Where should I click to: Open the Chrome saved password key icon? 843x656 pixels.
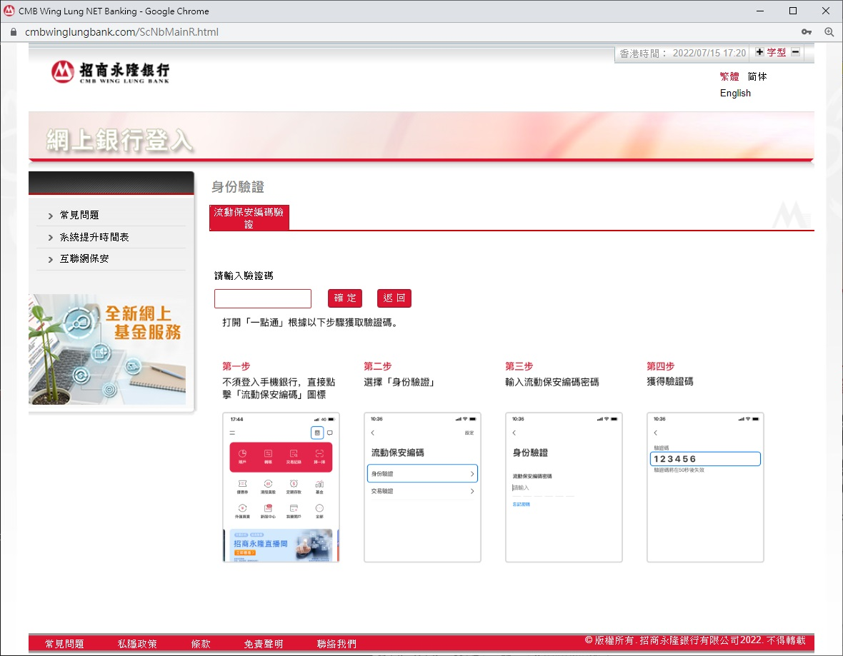click(807, 32)
